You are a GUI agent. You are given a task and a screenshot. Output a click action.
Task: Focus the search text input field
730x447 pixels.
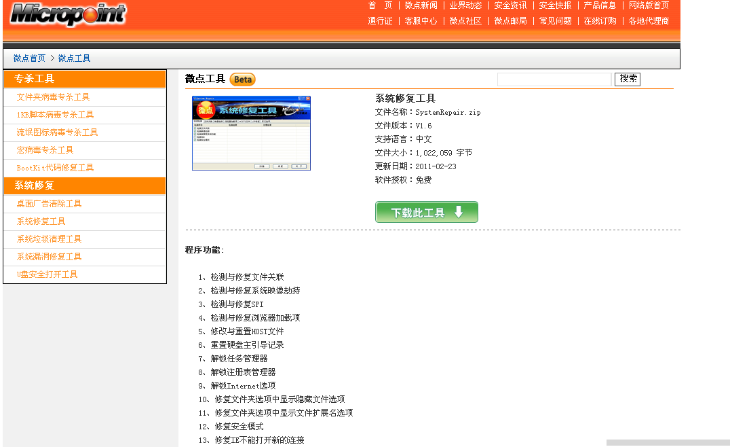click(554, 79)
